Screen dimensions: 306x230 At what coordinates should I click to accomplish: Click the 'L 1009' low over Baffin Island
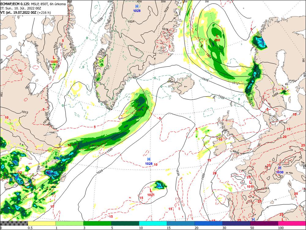click(x=54, y=60)
